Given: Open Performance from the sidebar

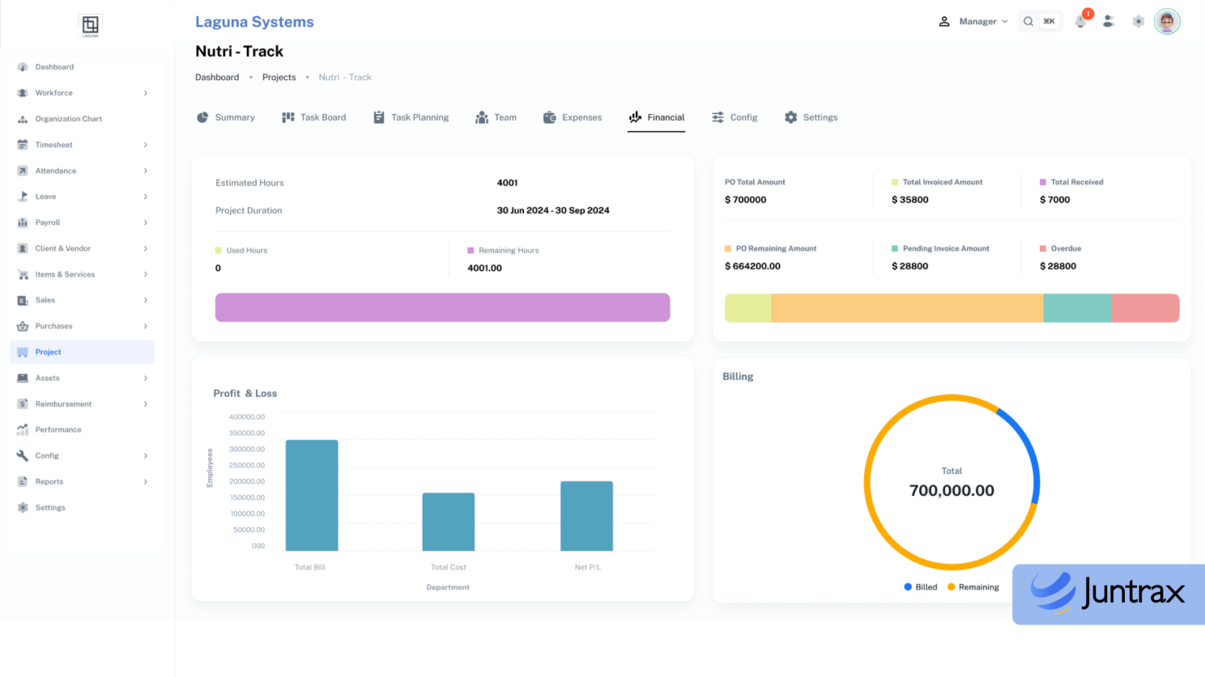Looking at the screenshot, I should coord(57,429).
